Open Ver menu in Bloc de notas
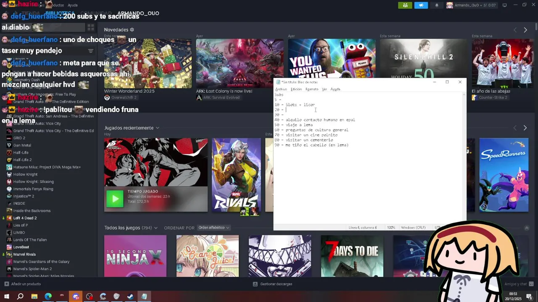 point(324,89)
